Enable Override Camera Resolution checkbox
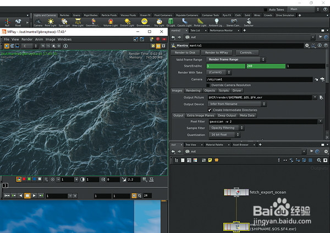Screen dimensions: 330x233 (x=208, y=85)
